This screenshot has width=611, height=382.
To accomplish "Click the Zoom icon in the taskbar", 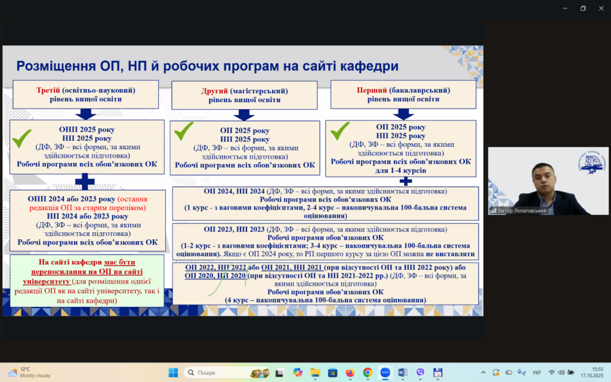I will tap(385, 372).
